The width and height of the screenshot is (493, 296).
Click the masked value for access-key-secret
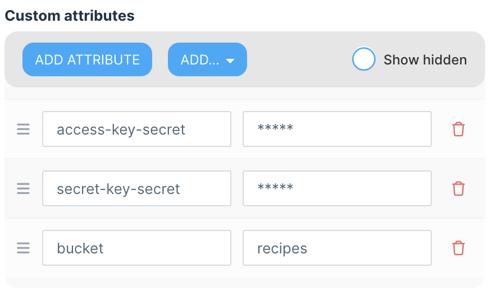coord(337,129)
